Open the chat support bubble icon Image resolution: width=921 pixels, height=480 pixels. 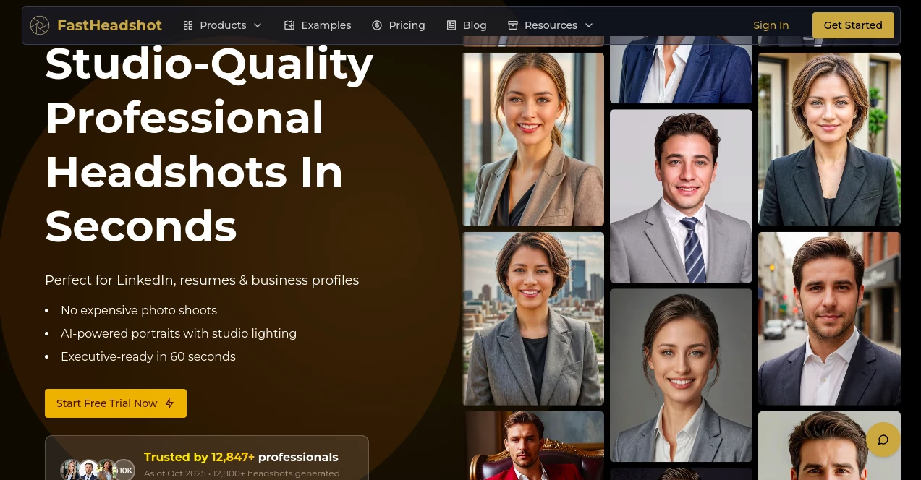tap(883, 440)
